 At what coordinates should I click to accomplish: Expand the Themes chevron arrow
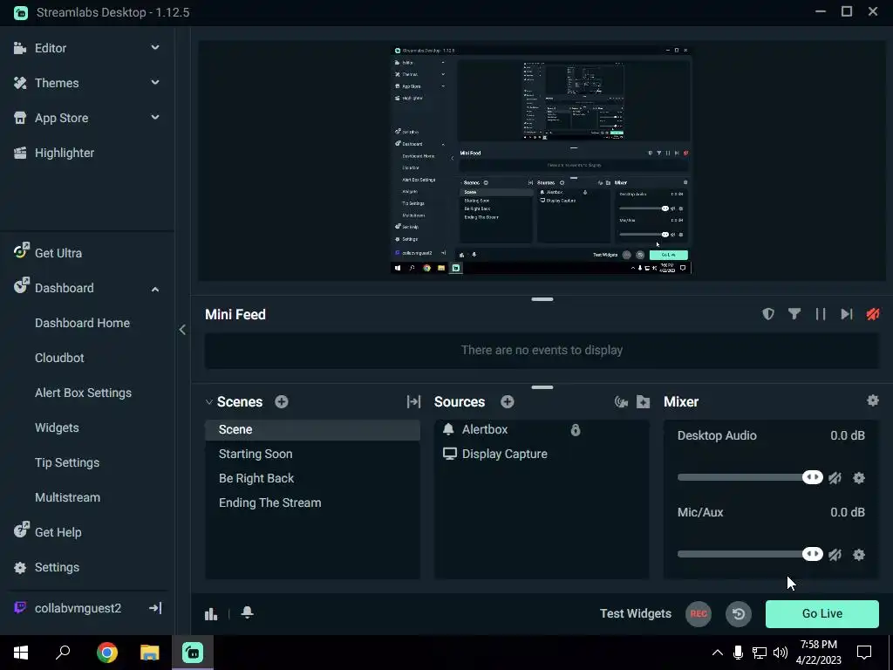click(x=155, y=83)
